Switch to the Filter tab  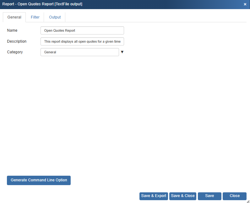pyautogui.click(x=35, y=17)
